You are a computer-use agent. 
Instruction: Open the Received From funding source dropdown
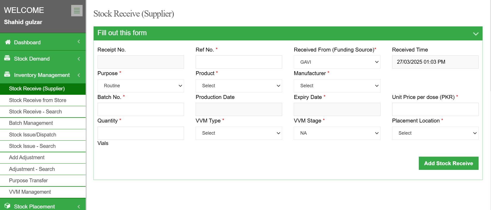337,62
